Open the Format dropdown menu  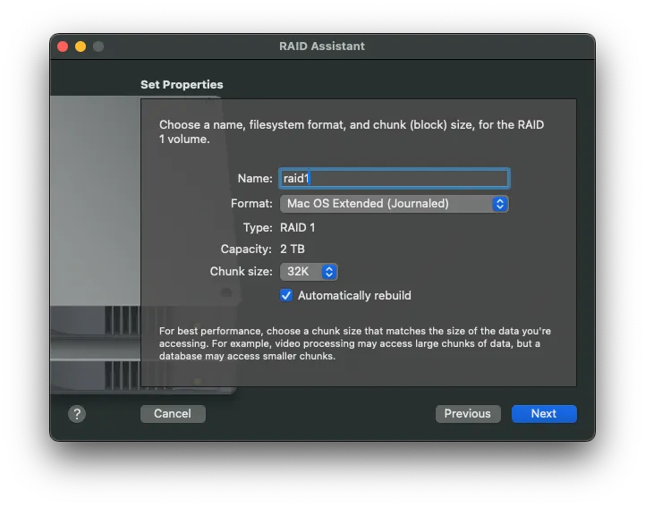pos(394,204)
